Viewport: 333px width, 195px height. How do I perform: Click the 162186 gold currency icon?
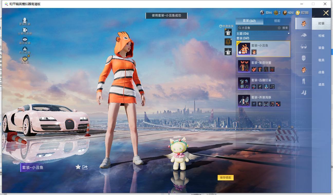298,13
